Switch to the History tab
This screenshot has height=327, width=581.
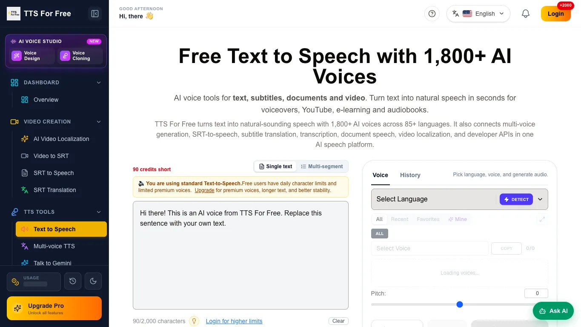point(410,175)
